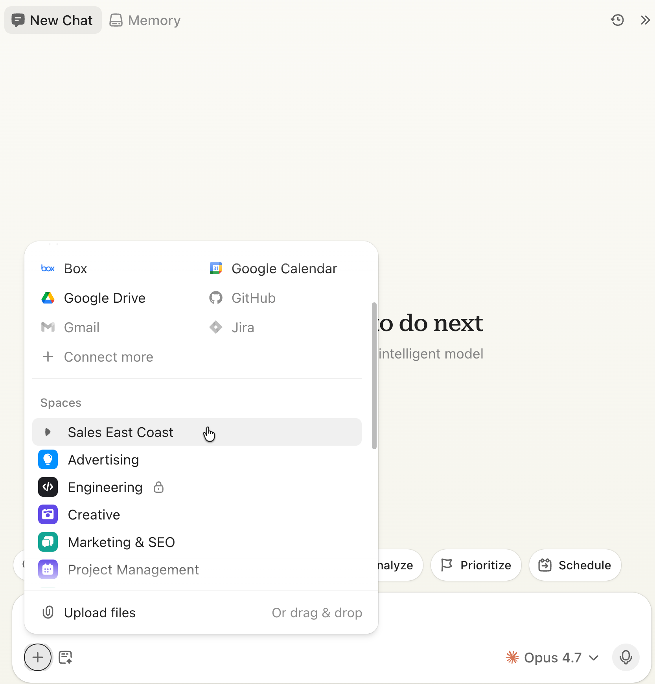Select Box connector label

tap(75, 269)
